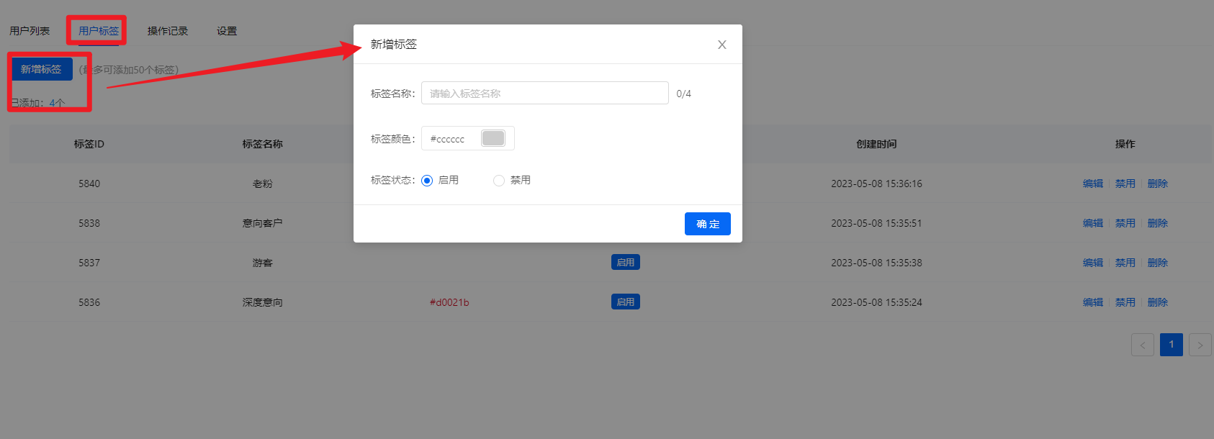This screenshot has width=1214, height=439.
Task: Close the 新增标签 dialog with X
Action: [721, 45]
